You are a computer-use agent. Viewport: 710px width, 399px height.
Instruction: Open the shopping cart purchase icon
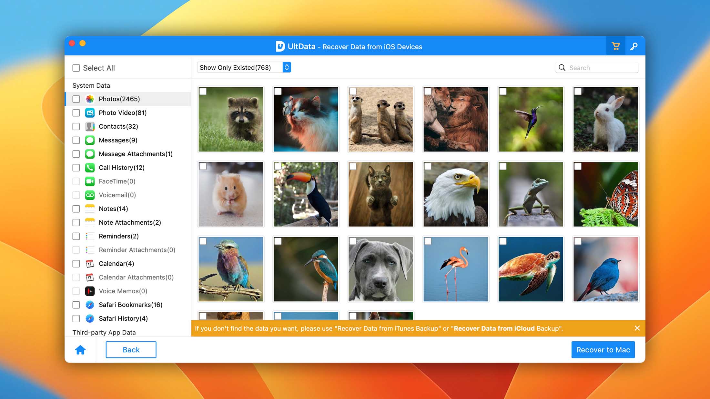tap(616, 46)
